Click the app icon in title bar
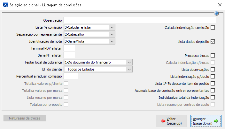225x129 pixels. [4, 5]
